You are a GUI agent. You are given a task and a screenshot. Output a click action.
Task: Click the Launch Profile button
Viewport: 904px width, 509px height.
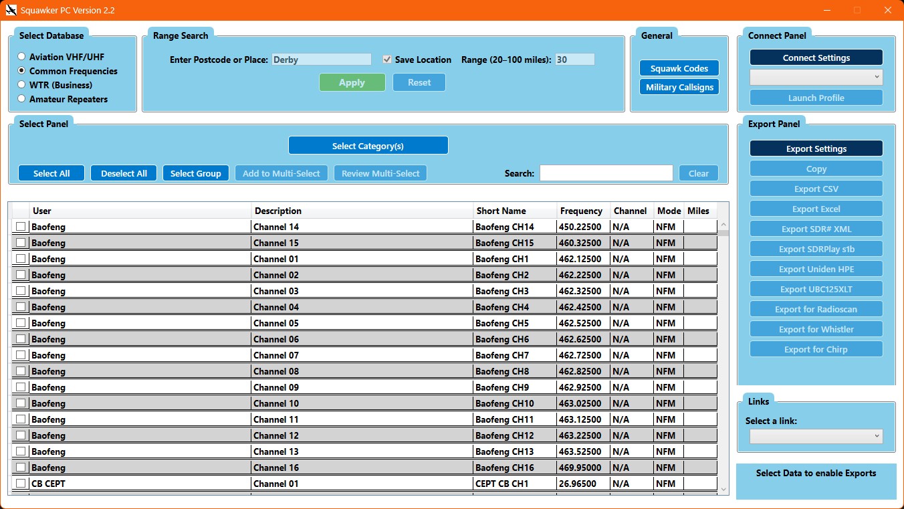point(816,98)
